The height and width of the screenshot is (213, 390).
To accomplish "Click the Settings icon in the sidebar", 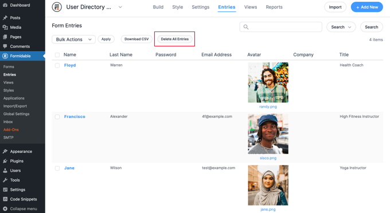I will (5, 190).
